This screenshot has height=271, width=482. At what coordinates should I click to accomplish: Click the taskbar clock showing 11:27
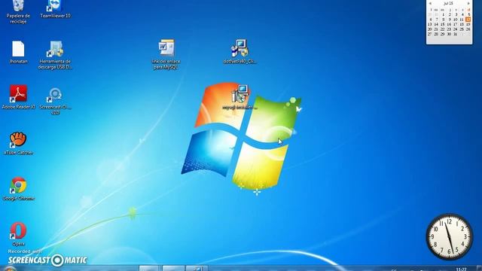(x=461, y=269)
